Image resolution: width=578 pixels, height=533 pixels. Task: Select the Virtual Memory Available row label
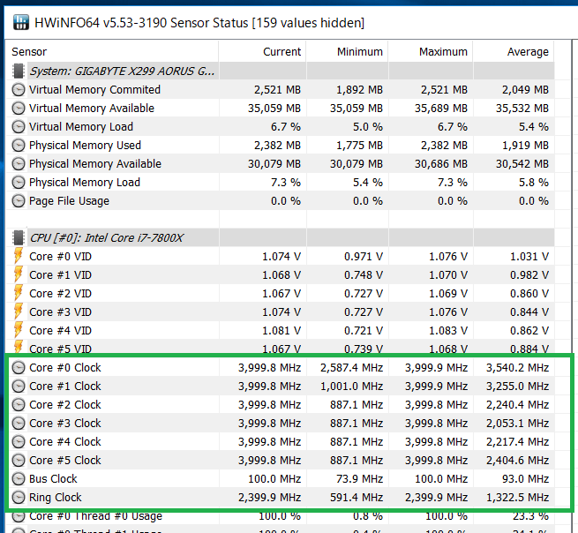(x=92, y=108)
